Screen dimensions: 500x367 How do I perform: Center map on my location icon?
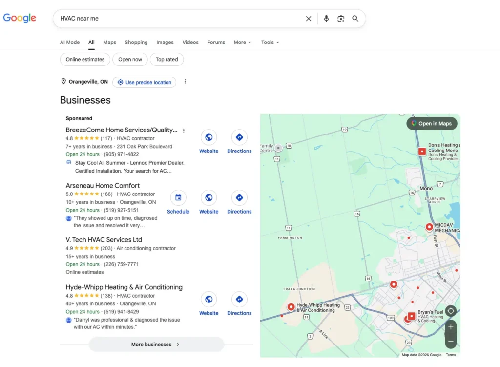click(x=451, y=311)
